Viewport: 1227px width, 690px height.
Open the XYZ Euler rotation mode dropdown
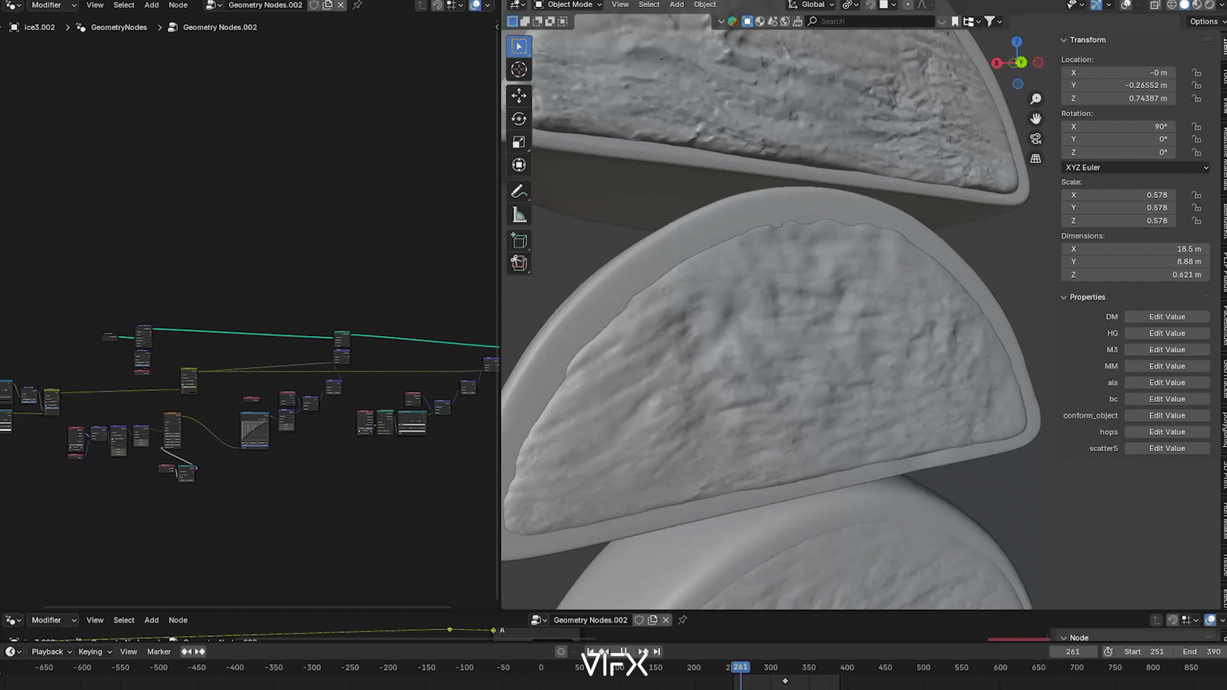tap(1136, 167)
